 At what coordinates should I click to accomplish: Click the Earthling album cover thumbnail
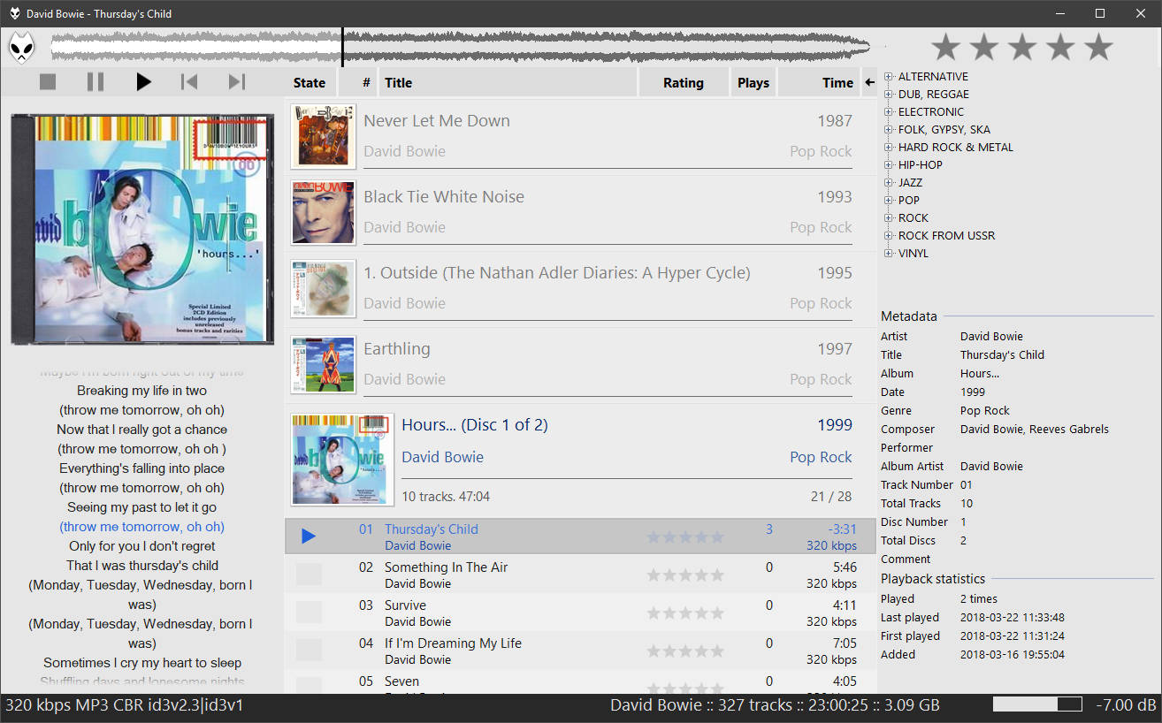click(x=323, y=364)
